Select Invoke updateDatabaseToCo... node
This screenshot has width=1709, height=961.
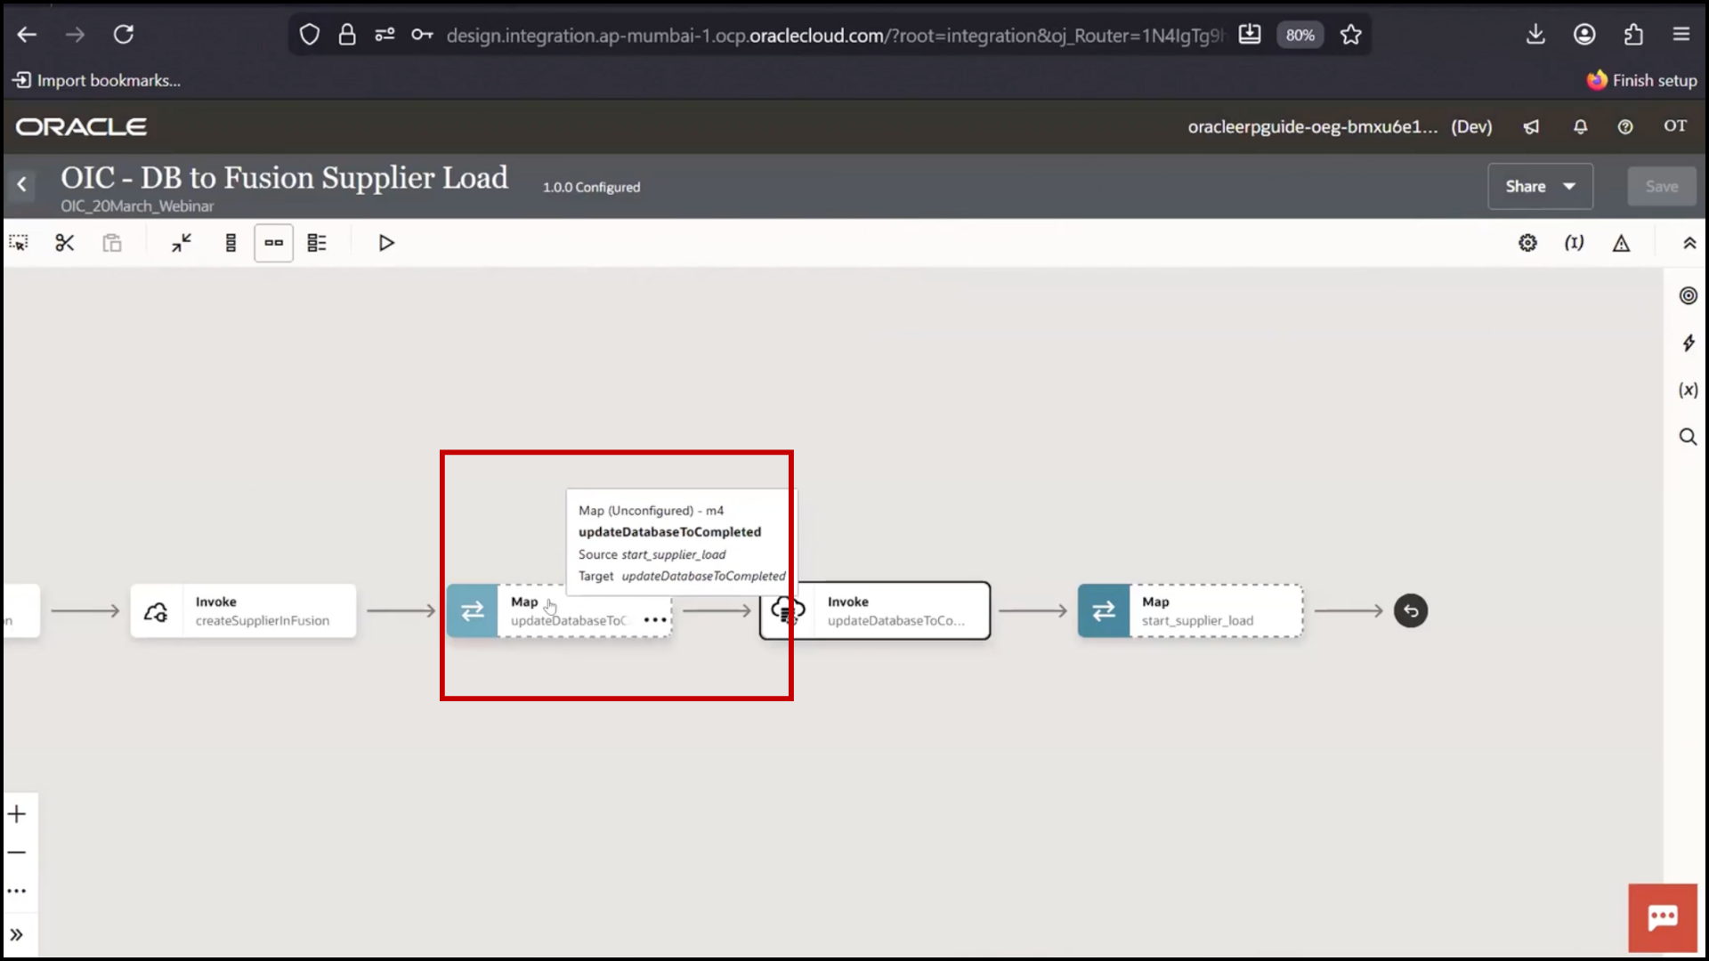pos(875,610)
